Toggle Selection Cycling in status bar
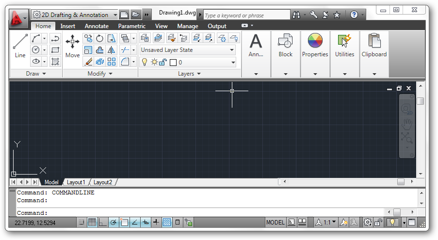This screenshot has width=438, height=240. tap(188, 223)
